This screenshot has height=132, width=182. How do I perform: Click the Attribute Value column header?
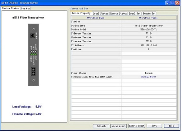tap(149, 18)
